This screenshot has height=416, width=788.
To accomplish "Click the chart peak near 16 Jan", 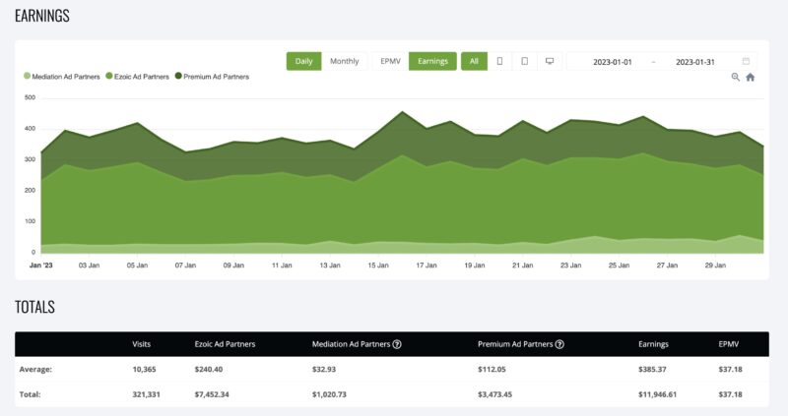I will tap(402, 112).
